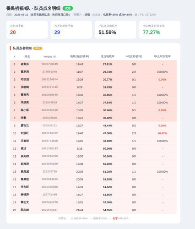Click the 29.73% contact rate cell
195x229 pixels.
108,72
